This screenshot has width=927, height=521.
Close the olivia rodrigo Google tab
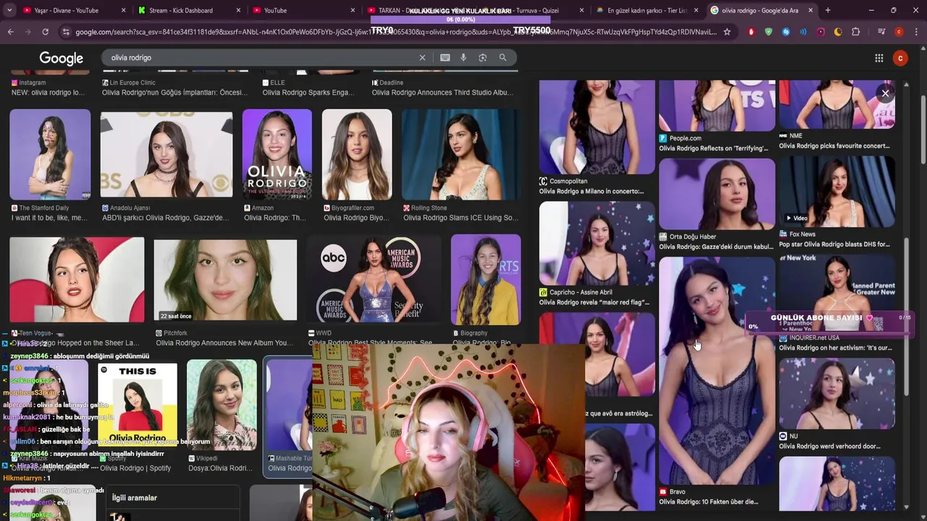(x=810, y=10)
